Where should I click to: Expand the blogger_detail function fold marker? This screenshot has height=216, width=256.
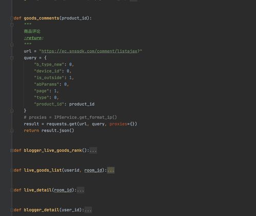12,210
